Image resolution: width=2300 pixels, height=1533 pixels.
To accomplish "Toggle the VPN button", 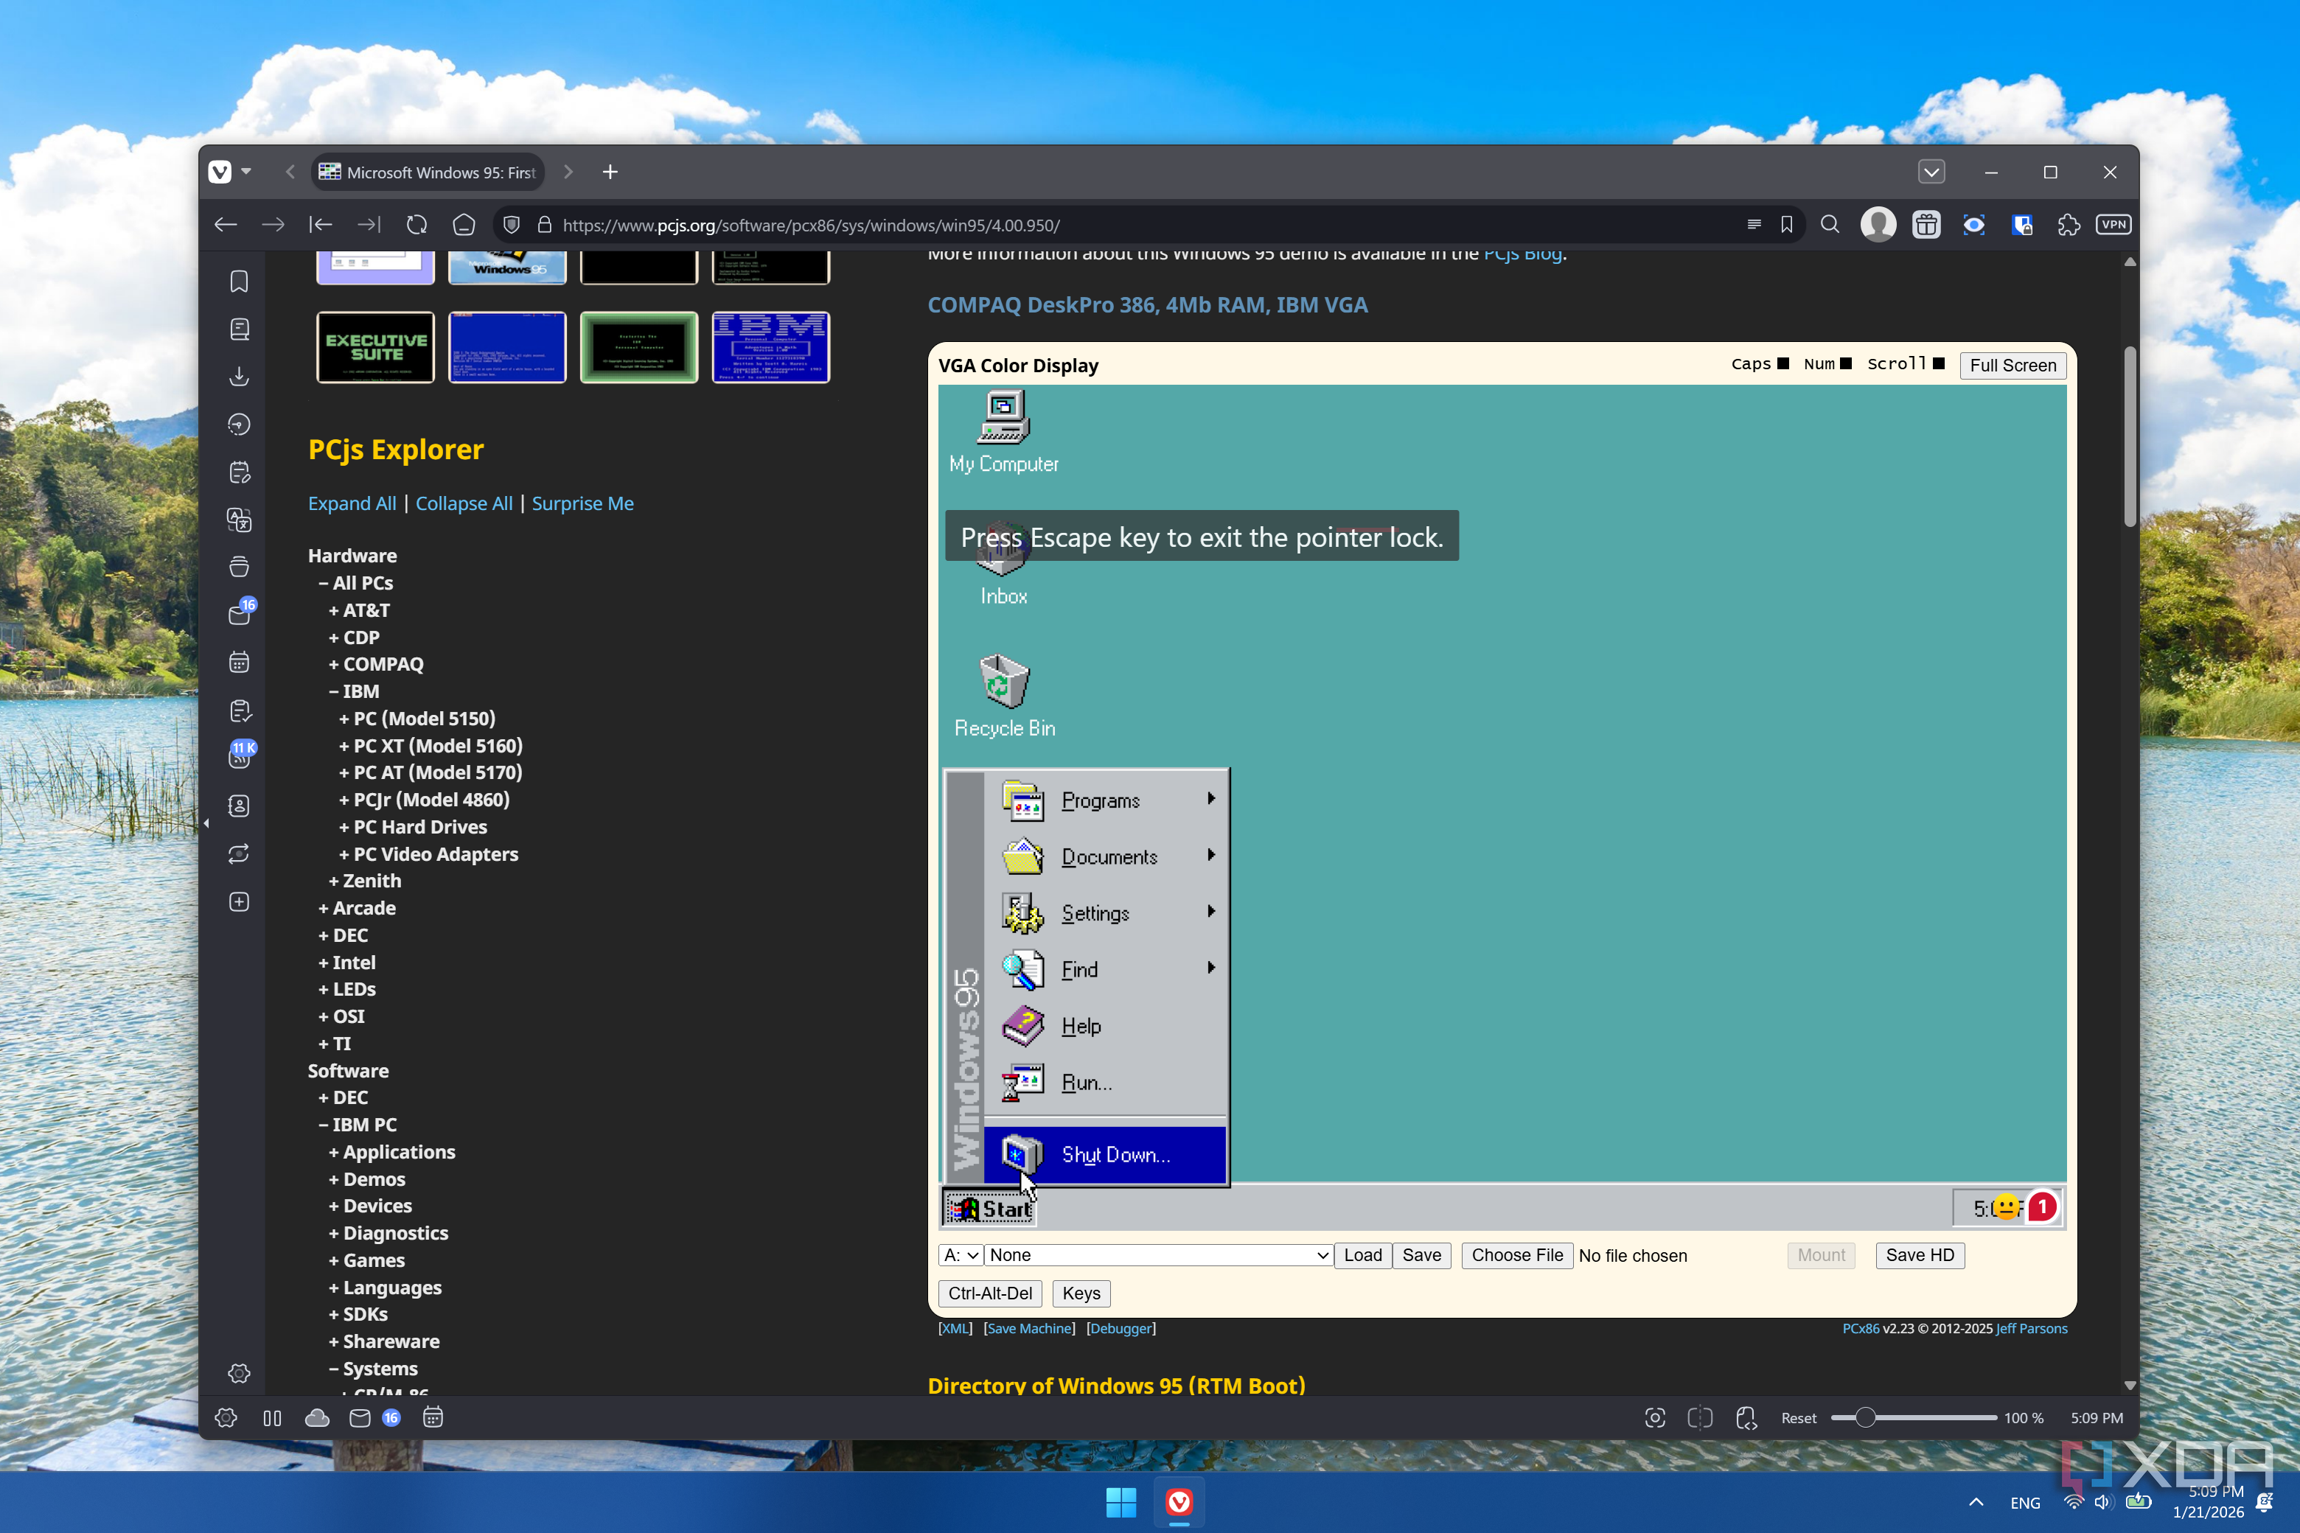I will (x=2113, y=225).
